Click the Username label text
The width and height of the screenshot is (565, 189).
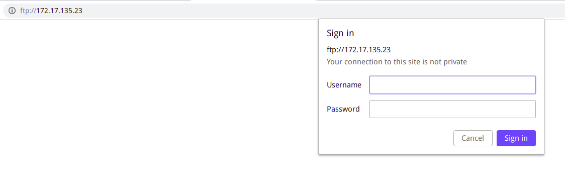[344, 85]
